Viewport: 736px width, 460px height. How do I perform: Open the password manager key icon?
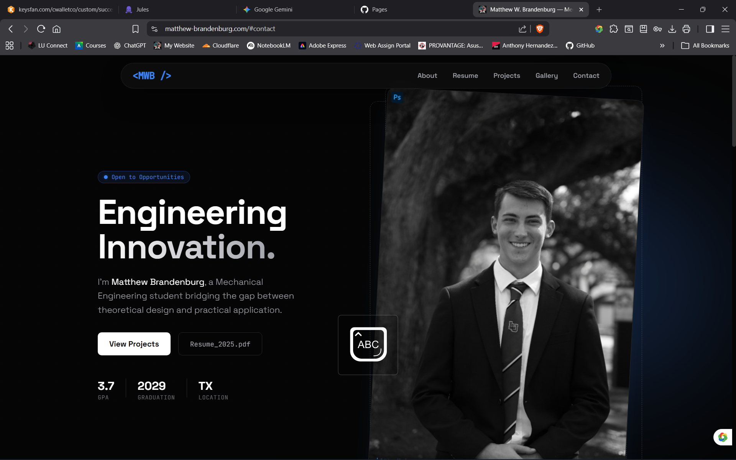click(x=658, y=29)
